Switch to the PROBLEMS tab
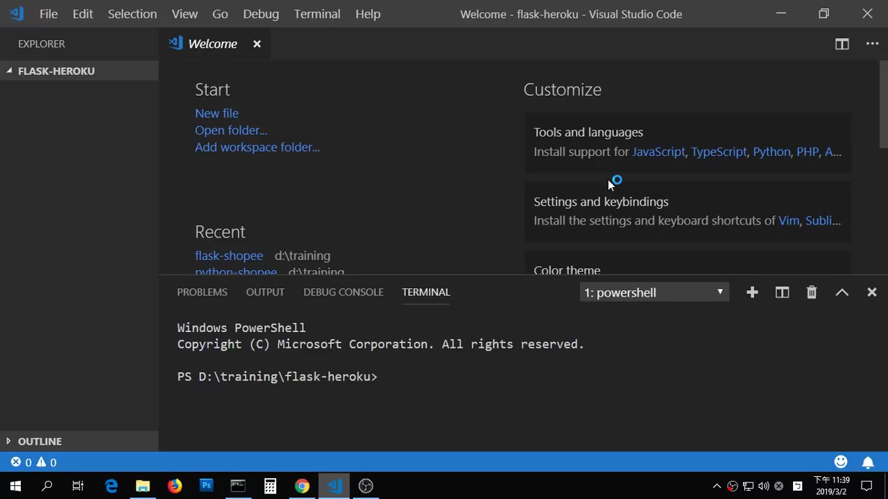This screenshot has width=888, height=499. coord(202,292)
